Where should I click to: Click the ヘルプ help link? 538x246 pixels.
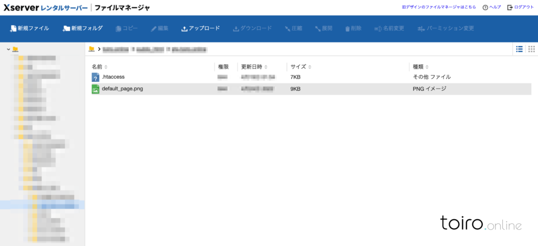tap(491, 7)
